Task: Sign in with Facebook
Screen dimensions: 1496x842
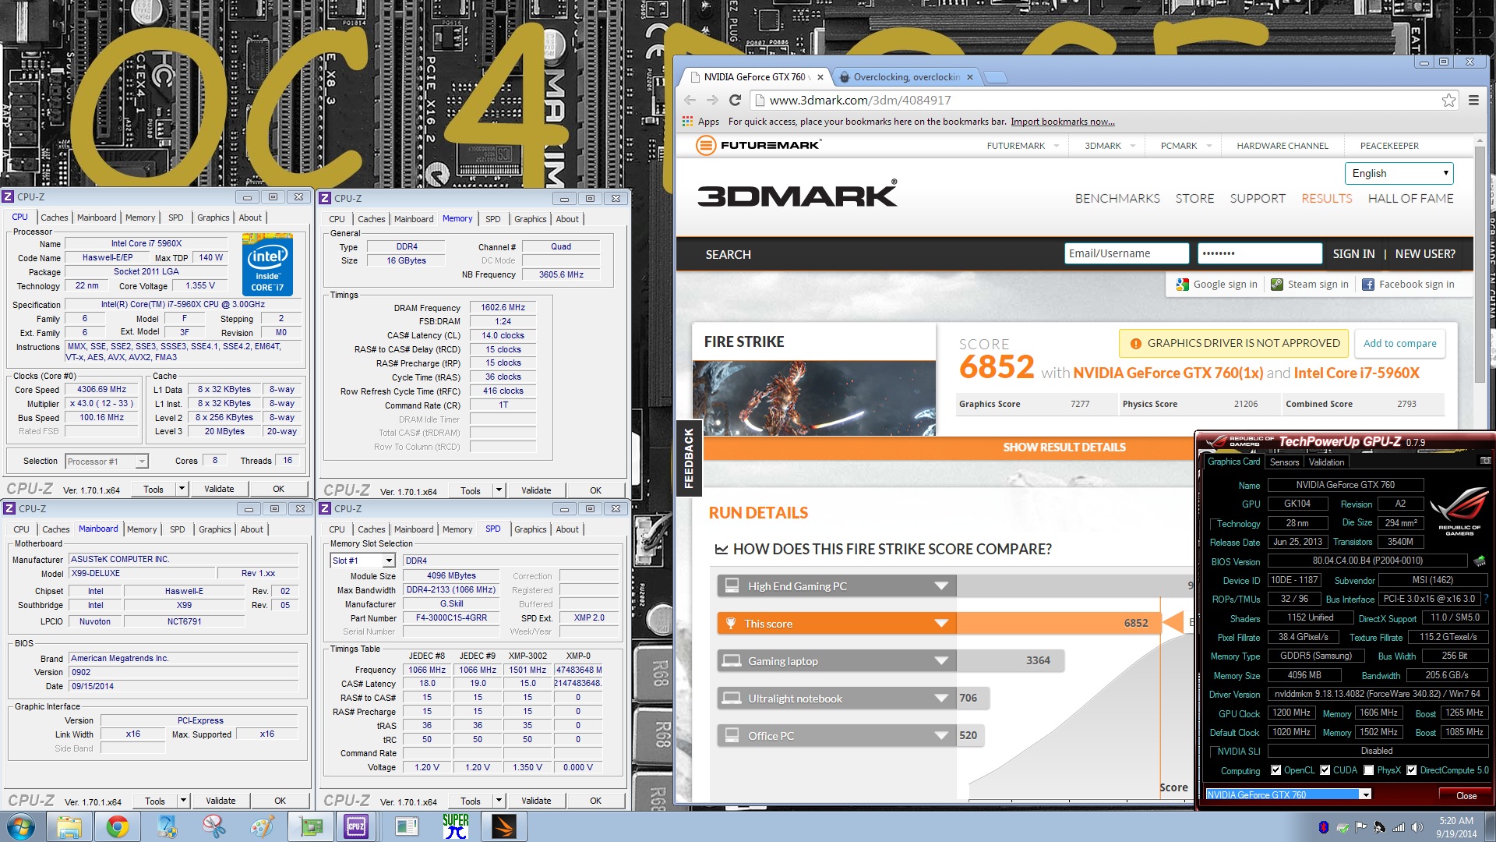Action: (x=1408, y=285)
